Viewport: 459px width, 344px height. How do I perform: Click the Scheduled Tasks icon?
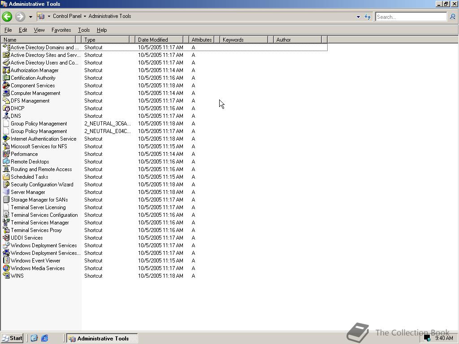click(6, 176)
